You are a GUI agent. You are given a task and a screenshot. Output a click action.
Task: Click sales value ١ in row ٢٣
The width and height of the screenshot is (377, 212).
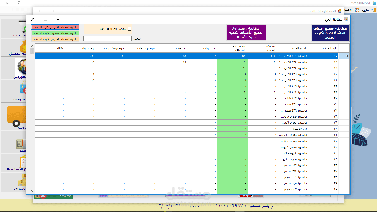[x=172, y=92]
